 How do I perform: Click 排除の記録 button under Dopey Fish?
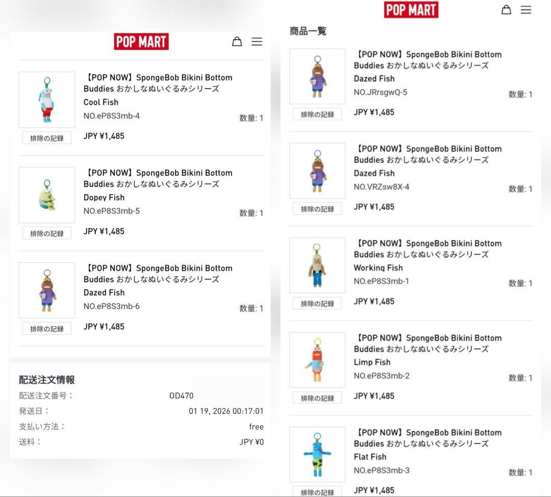(47, 233)
